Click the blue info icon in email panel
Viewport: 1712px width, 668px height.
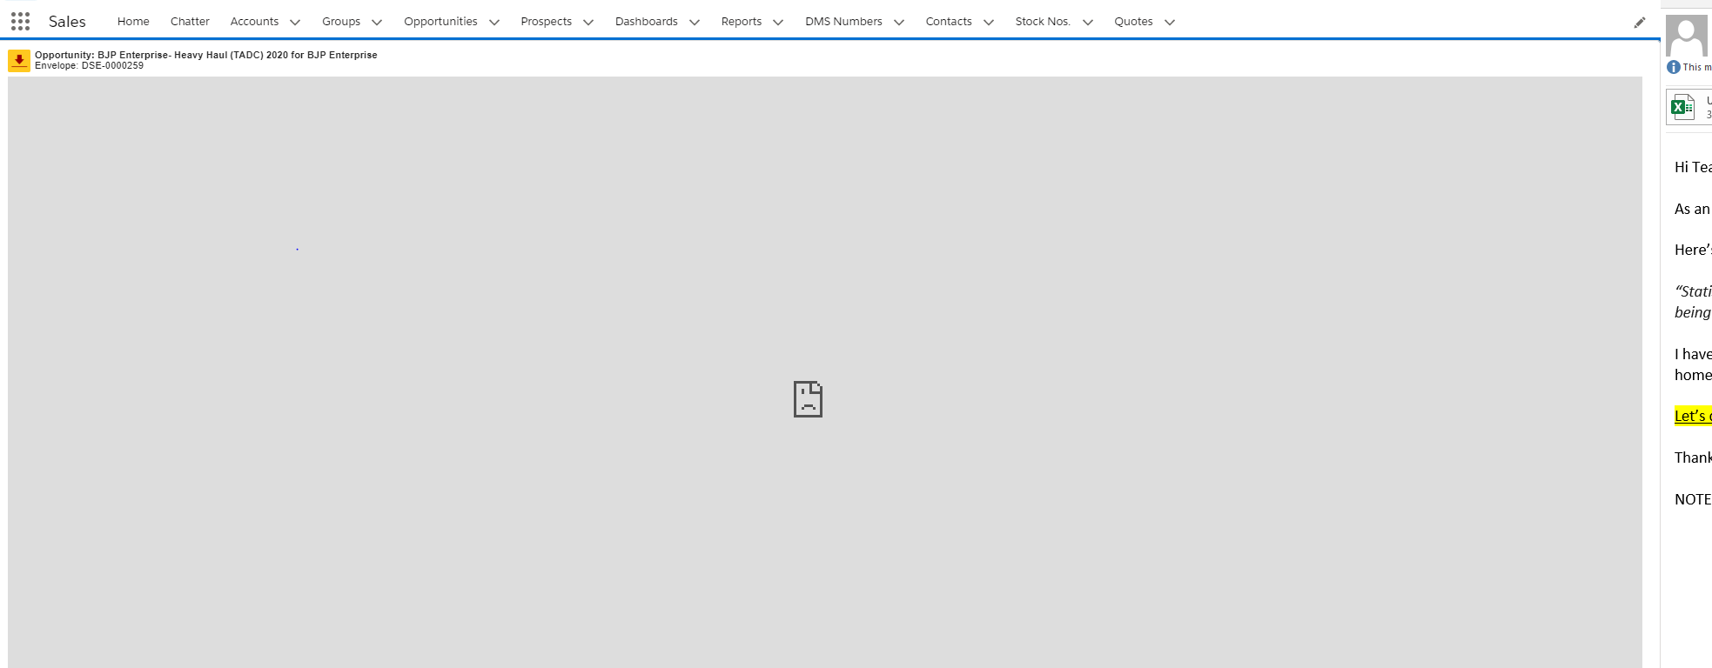1673,67
